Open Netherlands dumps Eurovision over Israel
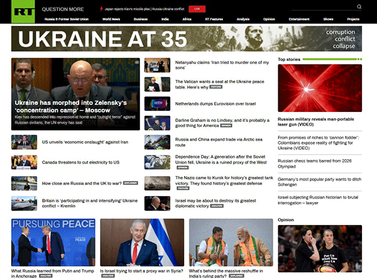377x278 pixels. click(x=216, y=104)
